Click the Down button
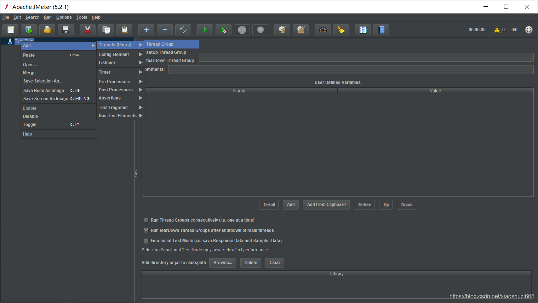Screen dimensions: 538x303 (x=407, y=205)
